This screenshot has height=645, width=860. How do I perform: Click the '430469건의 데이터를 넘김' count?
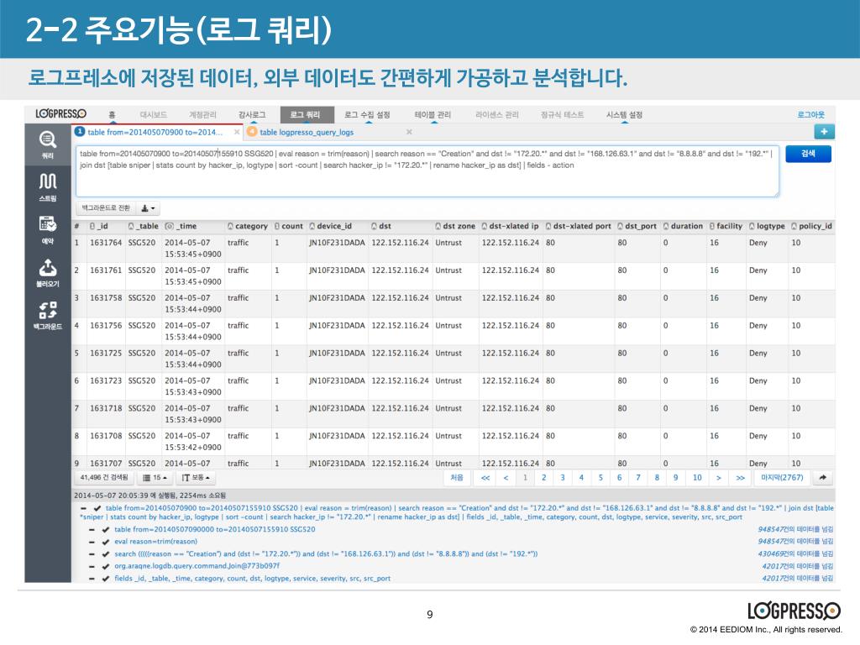[x=795, y=554]
